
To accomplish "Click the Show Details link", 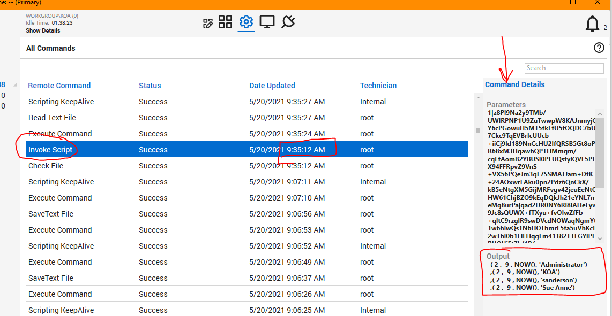I will coord(43,31).
